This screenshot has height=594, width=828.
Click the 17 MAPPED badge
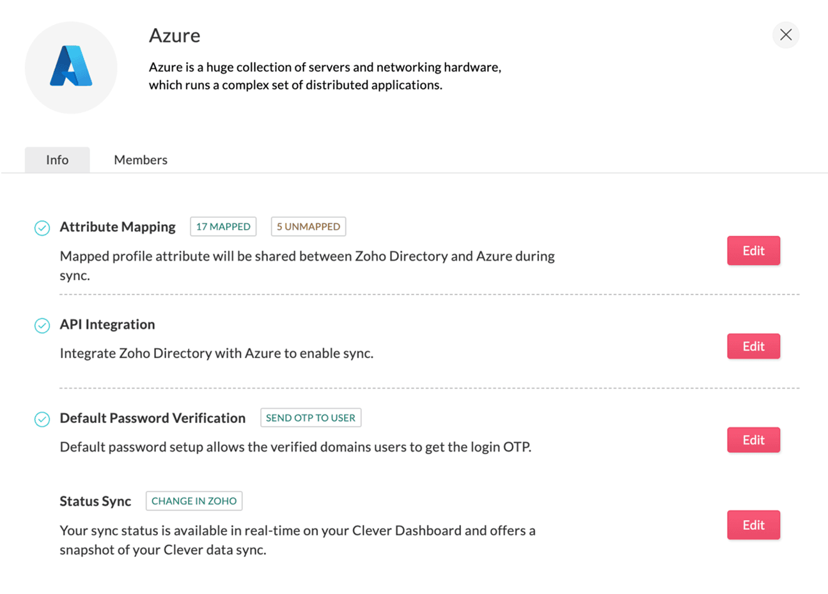(223, 227)
